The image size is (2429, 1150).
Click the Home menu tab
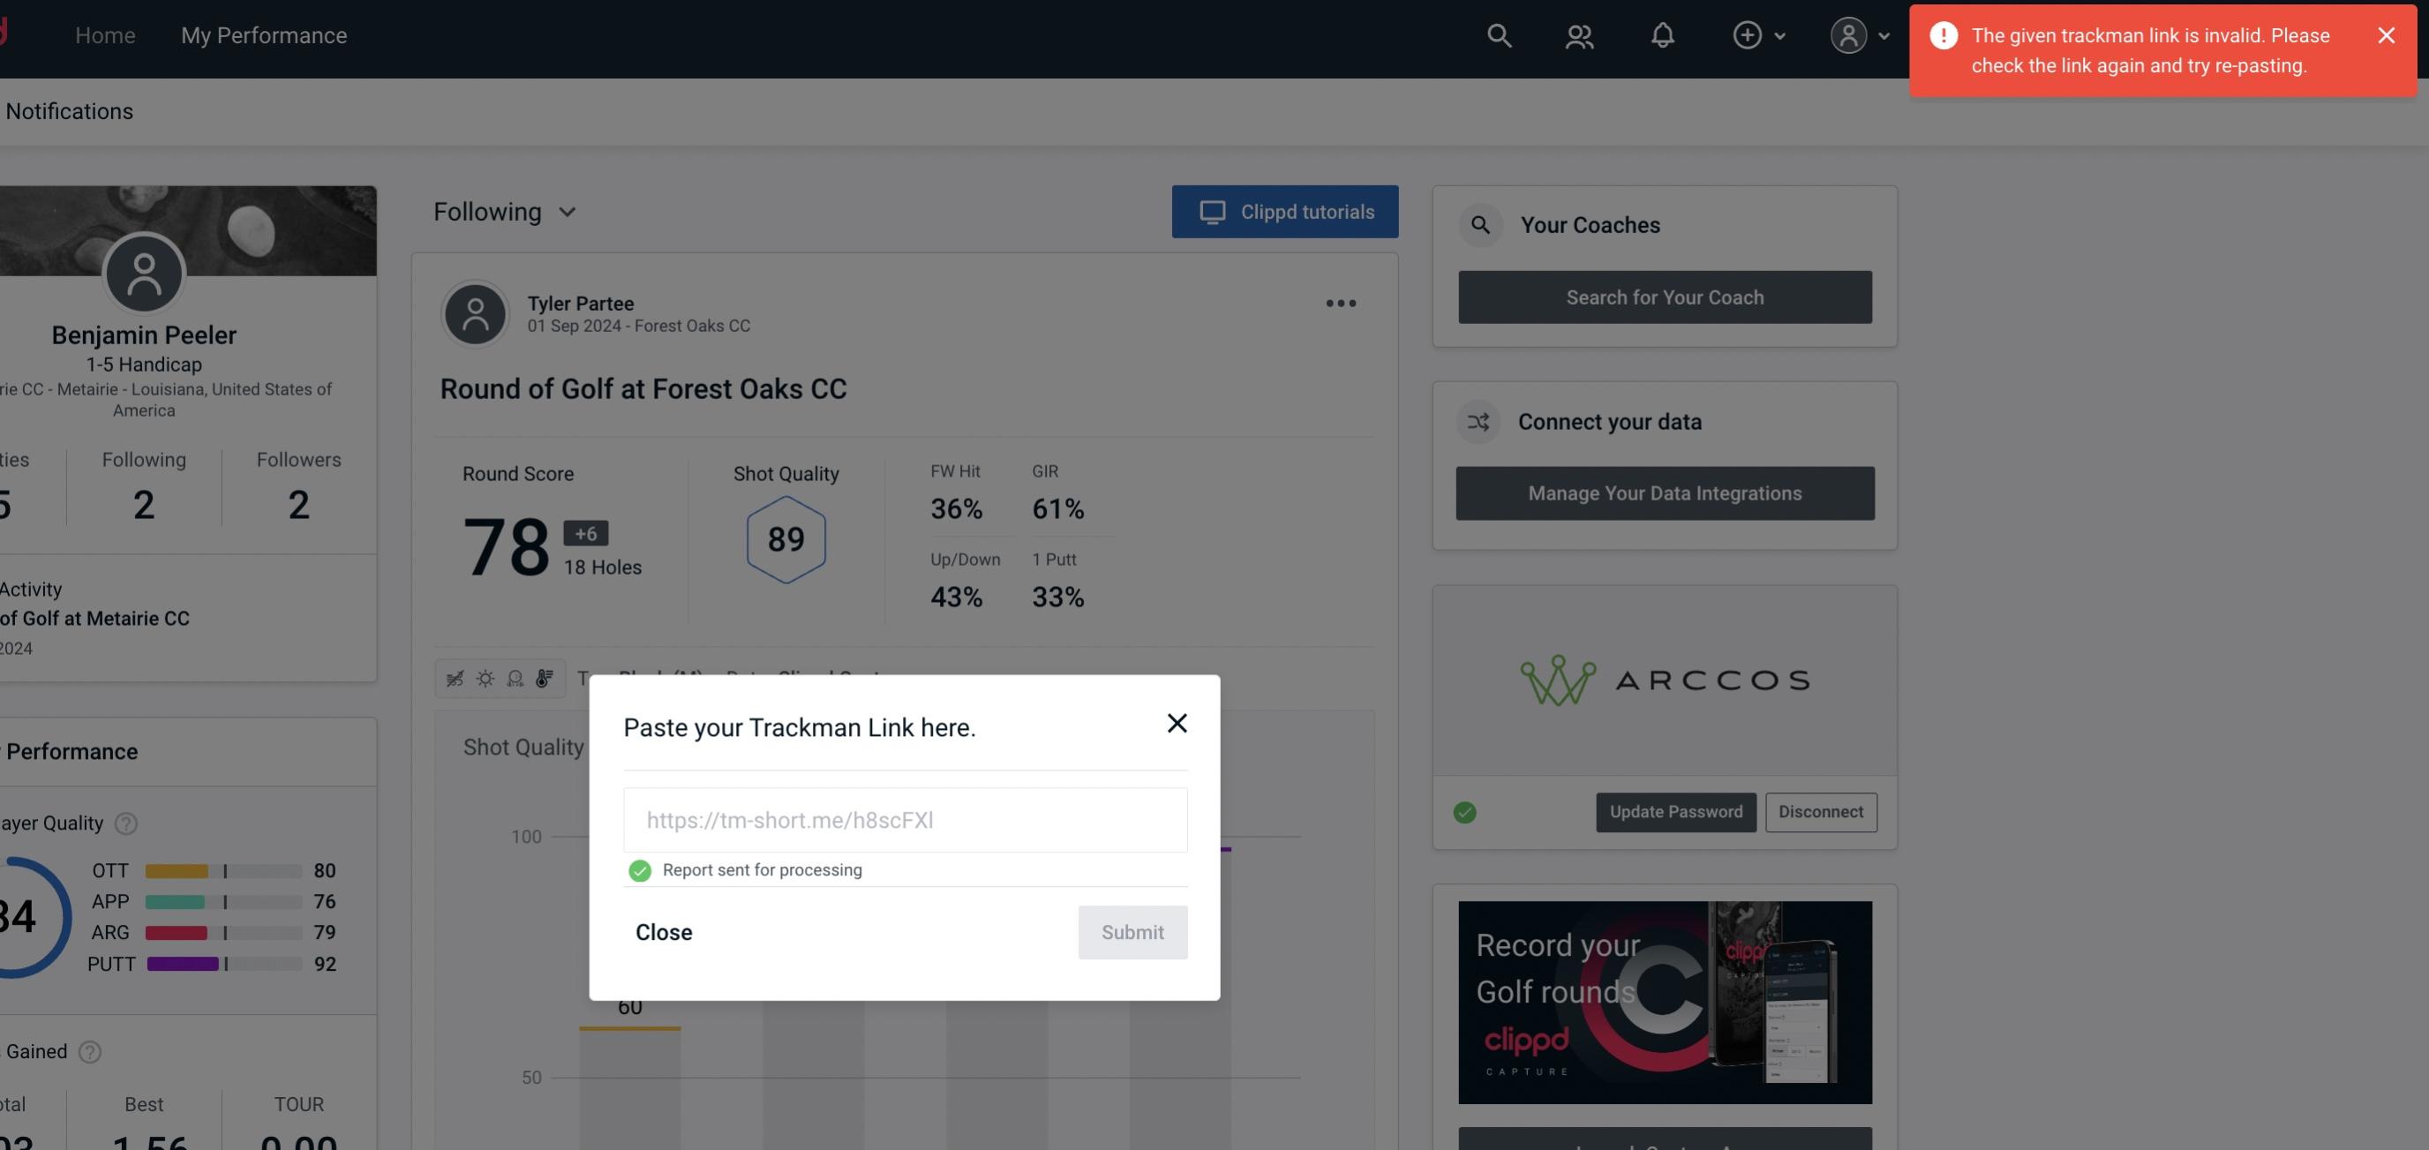(105, 34)
